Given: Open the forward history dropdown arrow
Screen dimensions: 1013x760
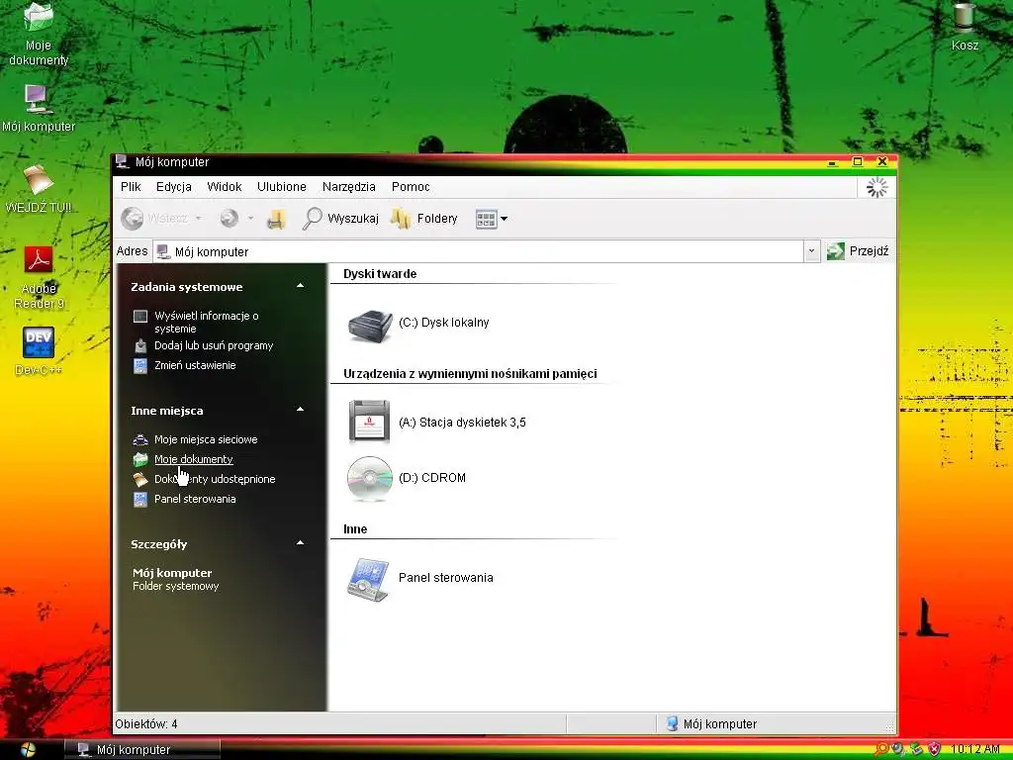Looking at the screenshot, I should point(250,219).
